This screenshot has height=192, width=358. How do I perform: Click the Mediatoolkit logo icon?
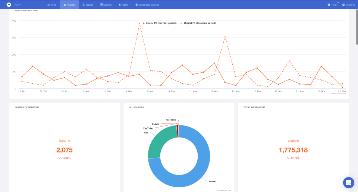click(9, 4)
